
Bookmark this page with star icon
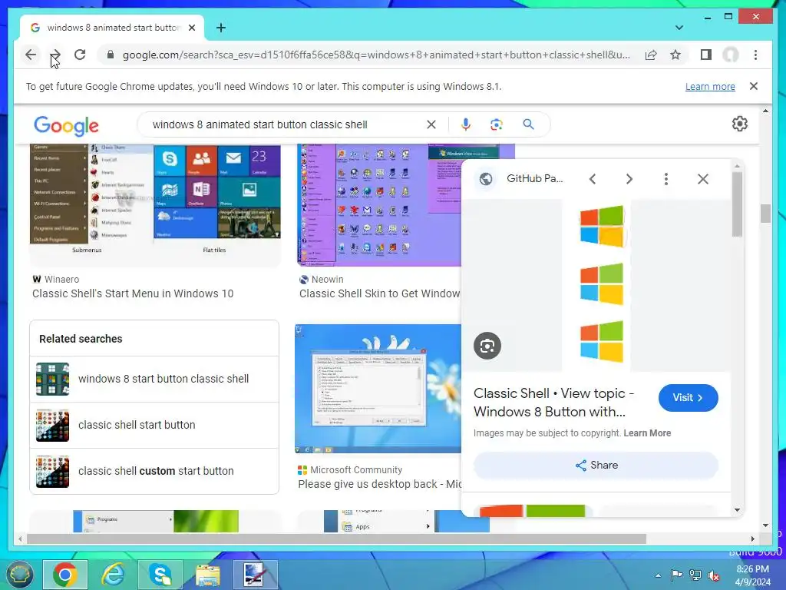coord(675,55)
